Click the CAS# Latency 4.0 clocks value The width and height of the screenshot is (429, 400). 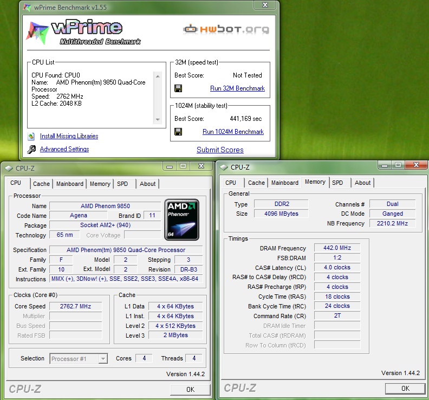point(337,267)
